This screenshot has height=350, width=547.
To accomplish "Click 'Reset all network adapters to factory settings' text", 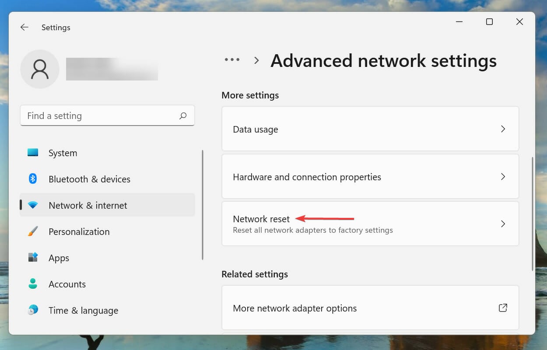I will pos(313,230).
